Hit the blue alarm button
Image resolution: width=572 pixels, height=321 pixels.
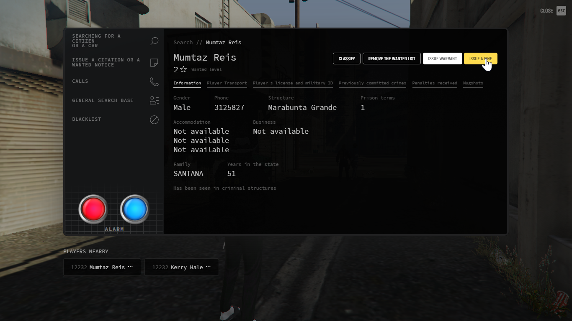click(x=135, y=209)
